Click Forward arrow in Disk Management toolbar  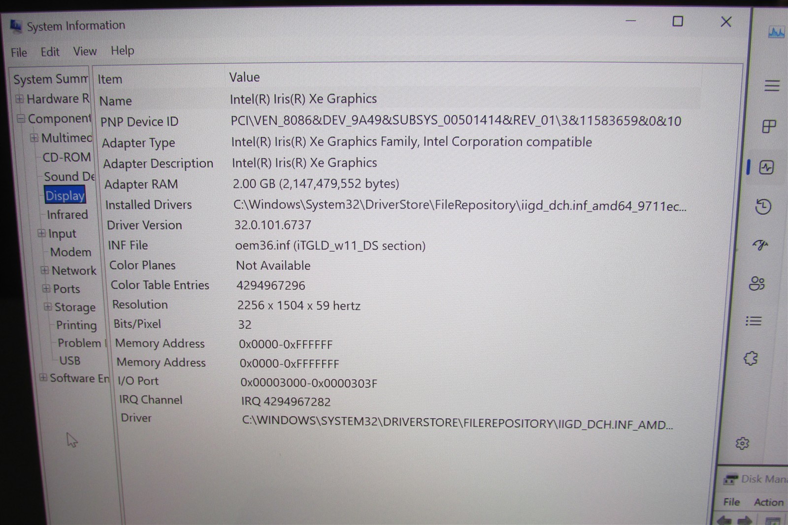[x=744, y=520]
